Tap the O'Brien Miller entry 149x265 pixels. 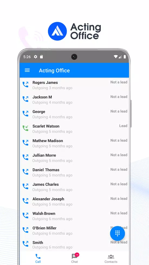point(74,230)
